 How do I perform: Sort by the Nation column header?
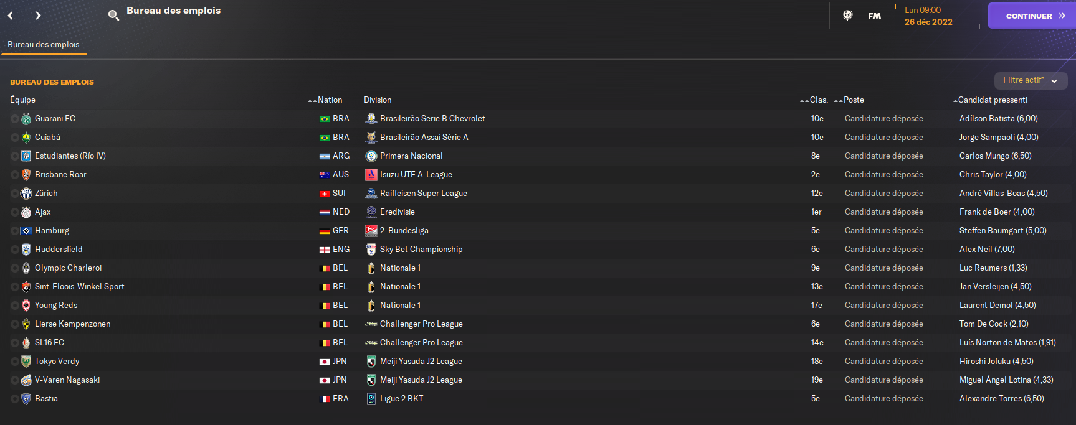point(330,100)
